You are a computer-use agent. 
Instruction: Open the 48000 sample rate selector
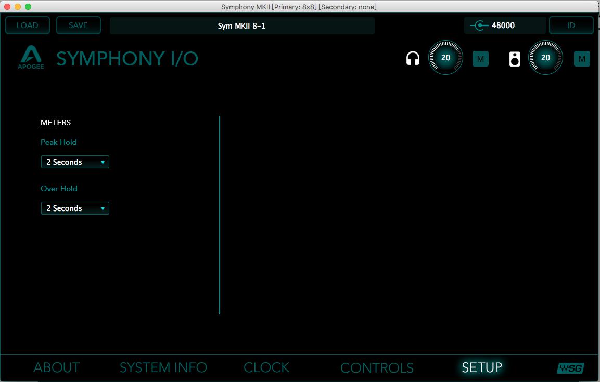(x=504, y=25)
